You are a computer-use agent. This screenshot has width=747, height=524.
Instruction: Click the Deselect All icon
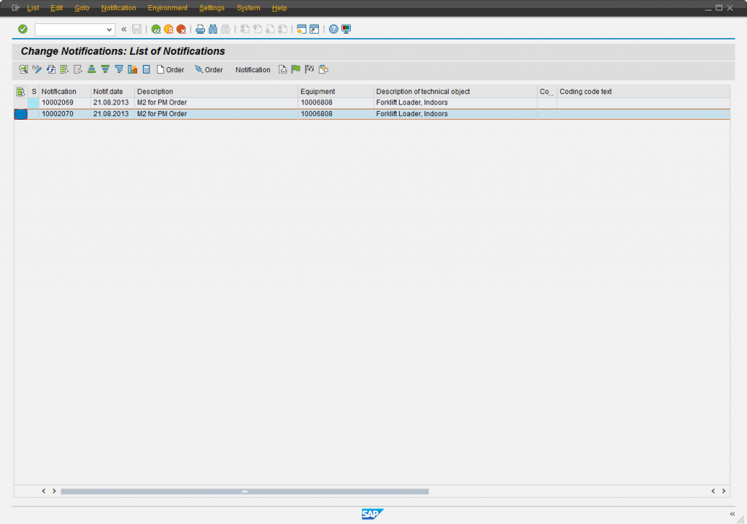point(78,69)
